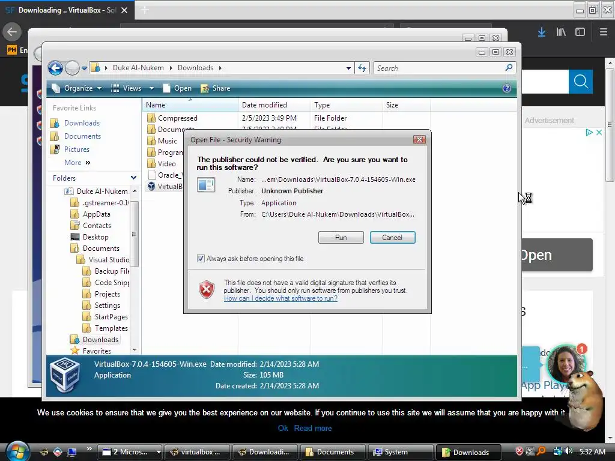Refresh the Downloads folder view
Screen dimensions: 615x461
click(x=362, y=68)
